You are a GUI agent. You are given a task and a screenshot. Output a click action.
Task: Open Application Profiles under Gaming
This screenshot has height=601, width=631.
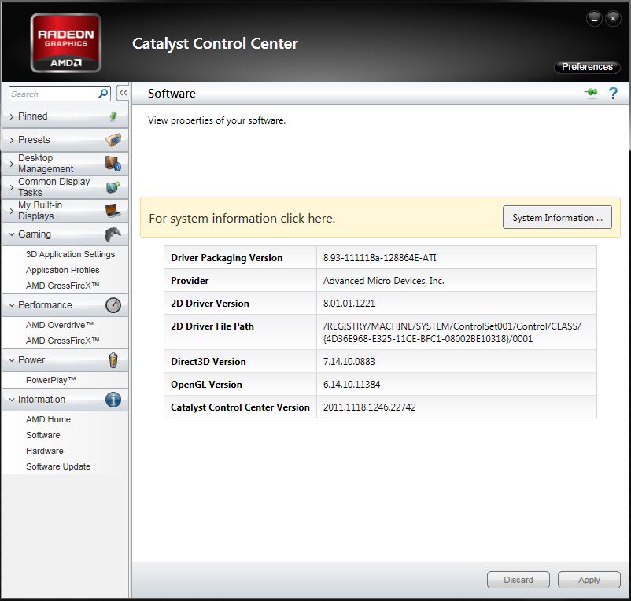(x=62, y=270)
